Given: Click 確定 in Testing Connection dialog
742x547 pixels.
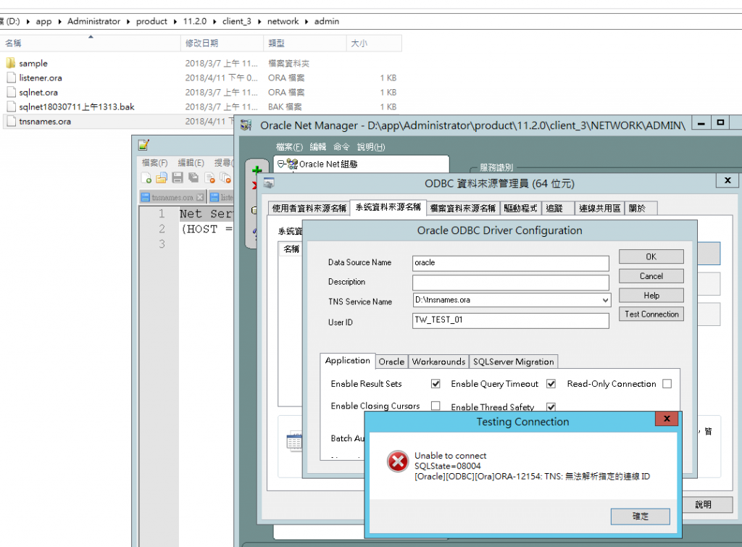Looking at the screenshot, I should [x=641, y=517].
